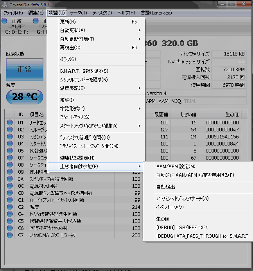Click status orb for attribute 05

point(10,151)
